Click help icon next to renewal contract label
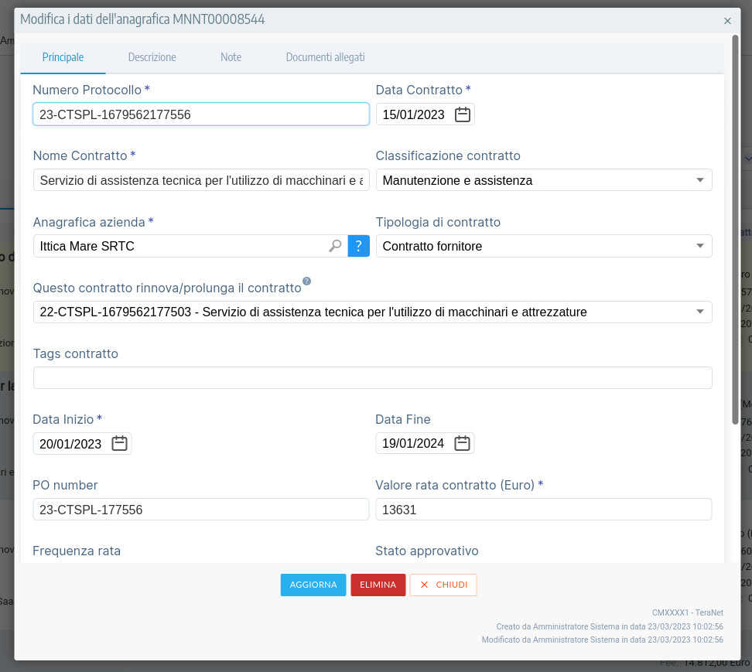Screen dimensions: 752x672 [306, 281]
